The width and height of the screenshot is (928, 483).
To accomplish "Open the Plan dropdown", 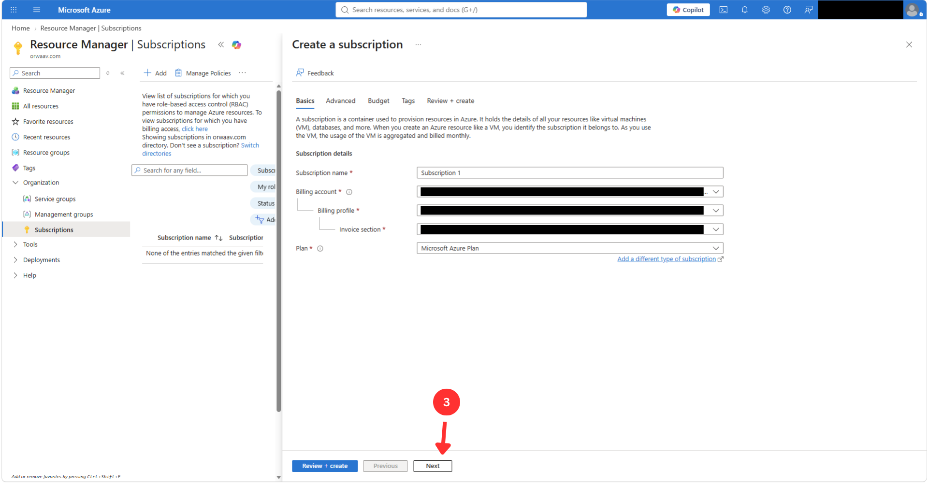I will pyautogui.click(x=570, y=248).
